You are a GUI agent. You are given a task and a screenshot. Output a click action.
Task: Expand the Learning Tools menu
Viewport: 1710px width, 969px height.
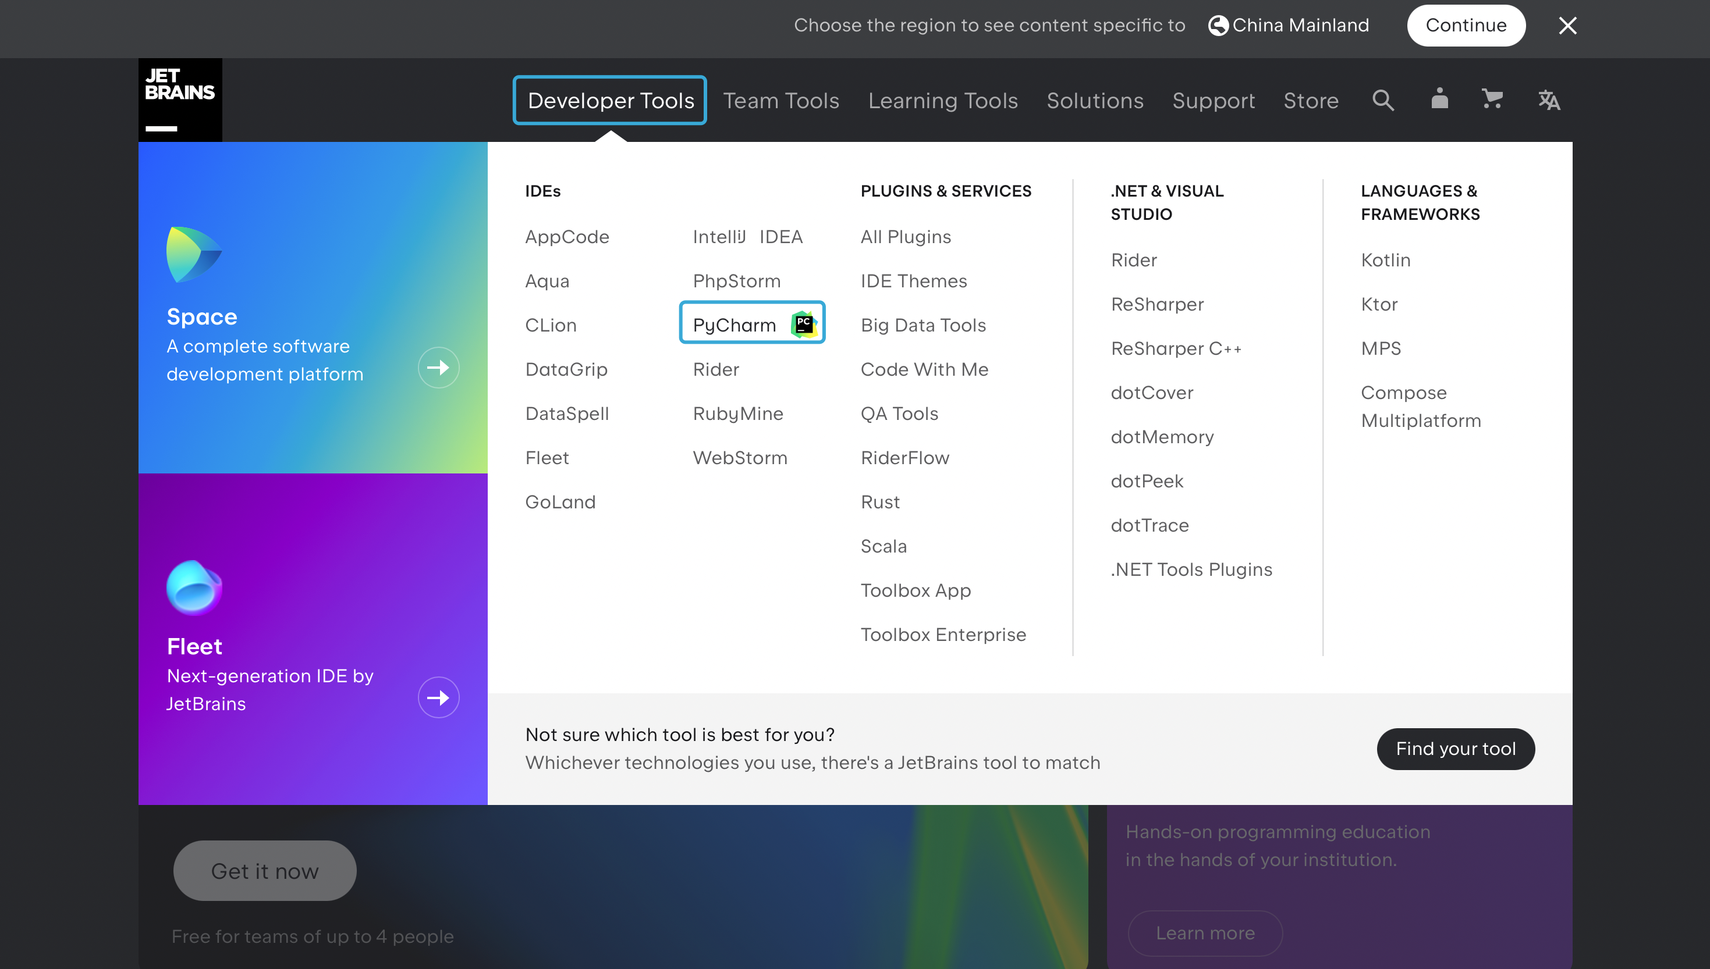click(x=942, y=101)
